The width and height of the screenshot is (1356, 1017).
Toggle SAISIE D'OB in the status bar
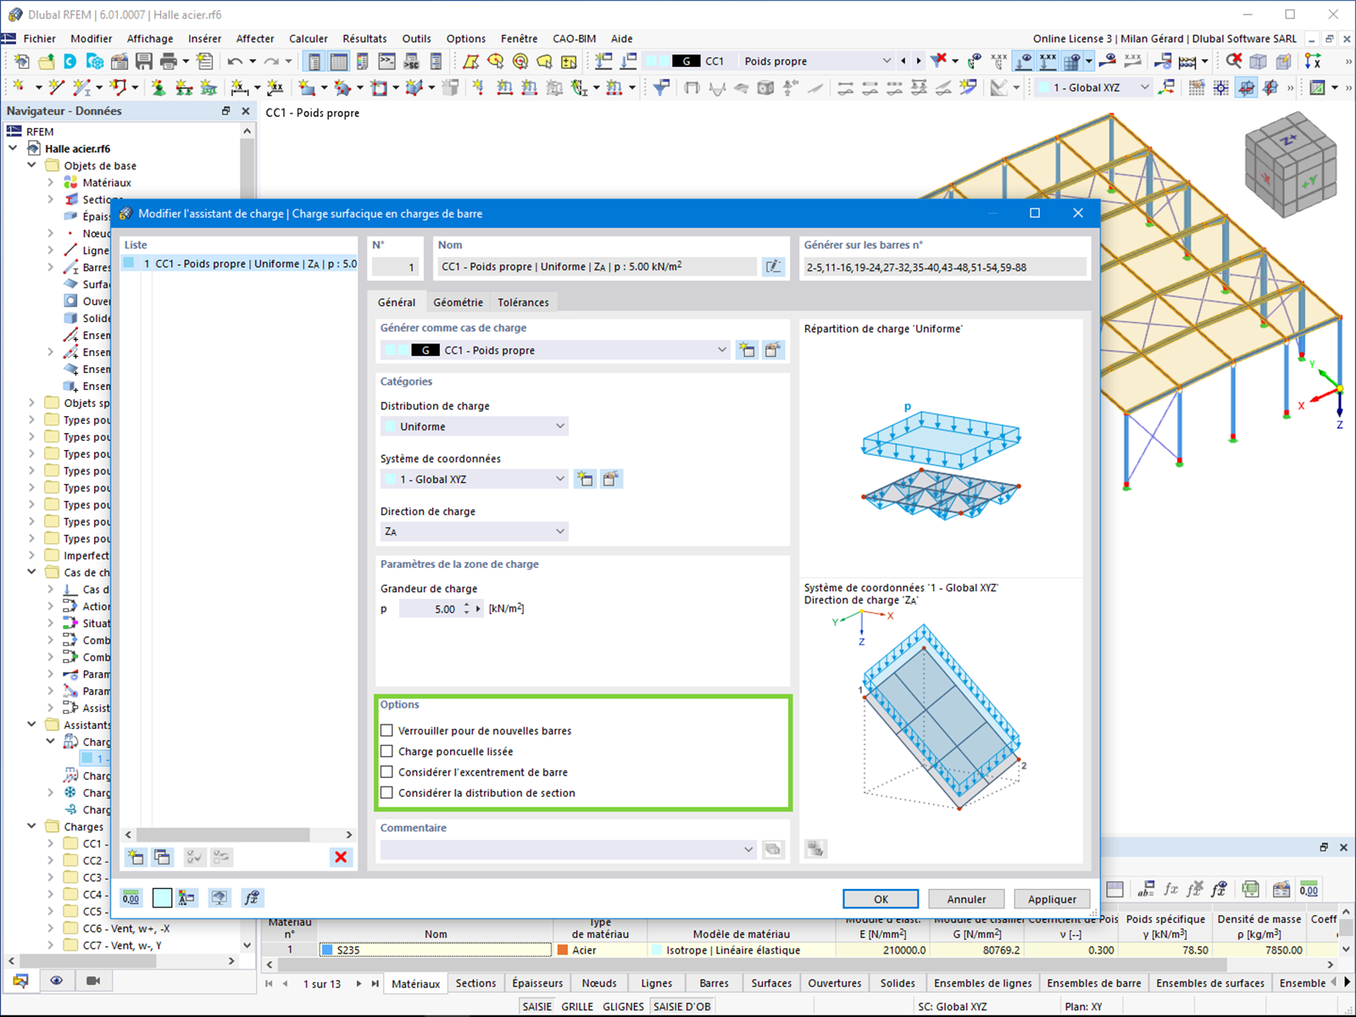(682, 1006)
